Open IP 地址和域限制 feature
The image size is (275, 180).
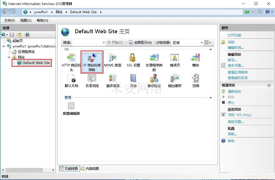point(92,62)
